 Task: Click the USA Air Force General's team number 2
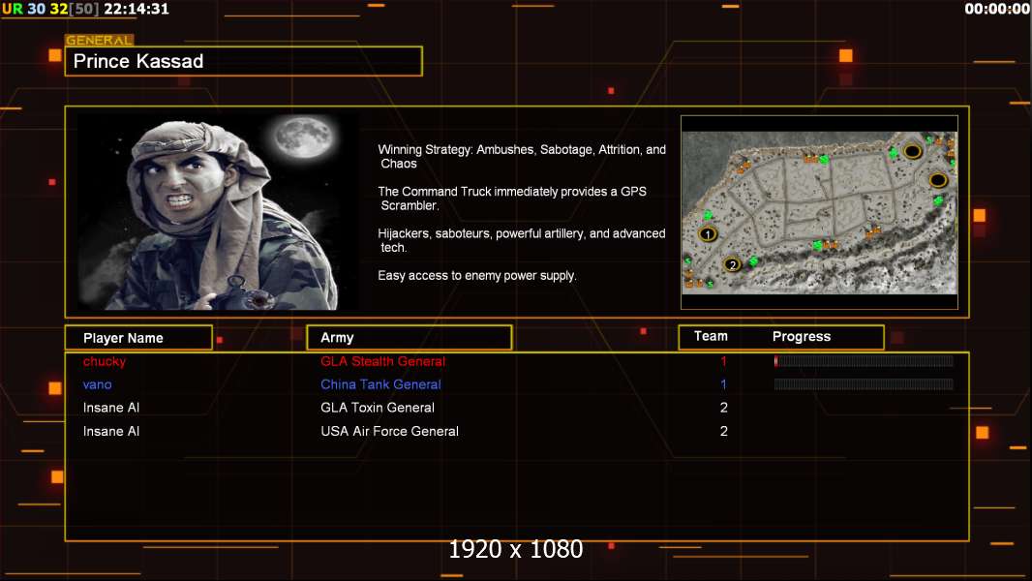point(724,431)
